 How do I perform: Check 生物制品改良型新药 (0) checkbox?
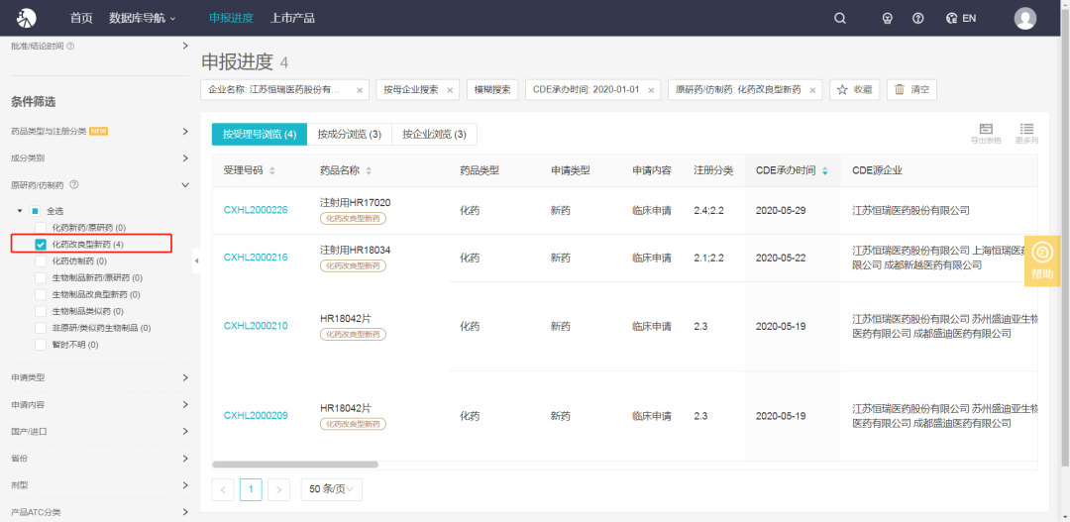tap(41, 294)
